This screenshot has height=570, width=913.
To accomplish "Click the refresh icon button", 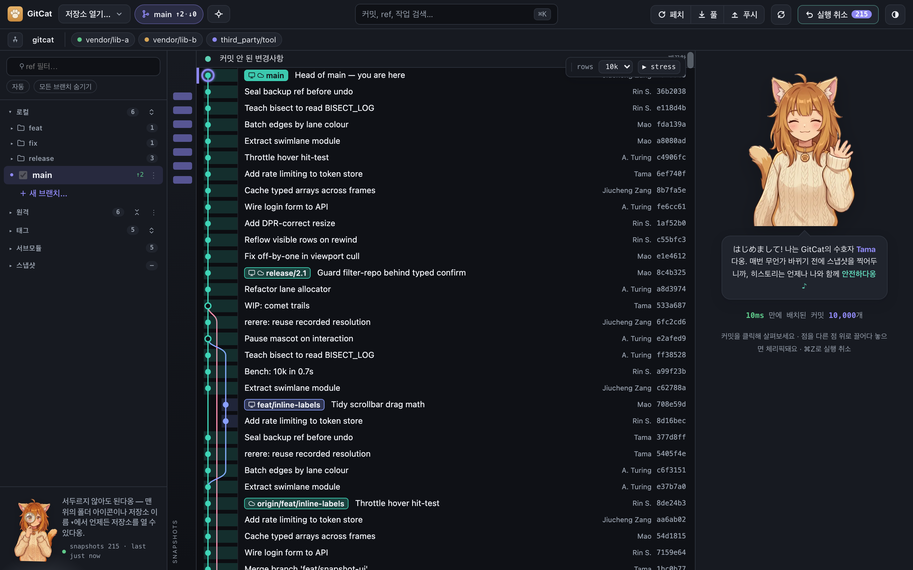I will (781, 14).
